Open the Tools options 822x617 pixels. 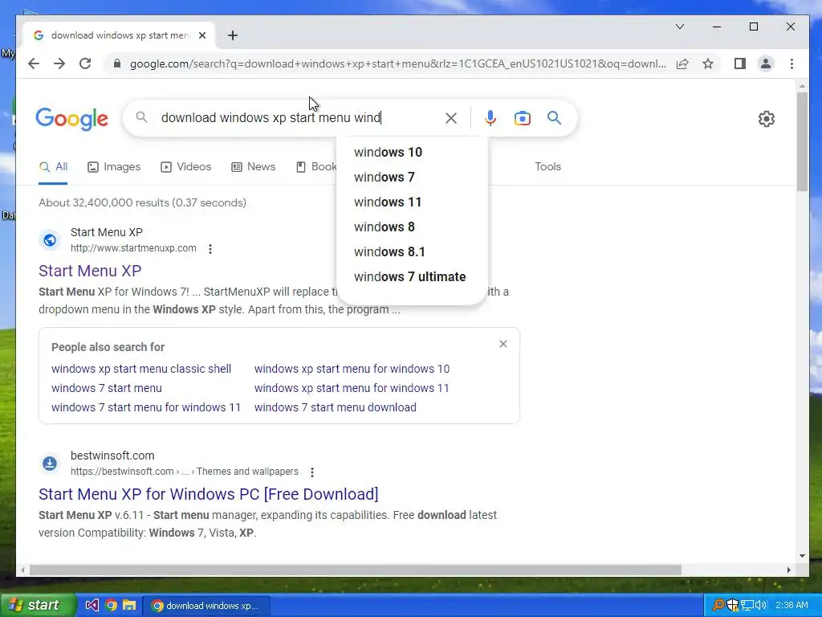click(x=547, y=167)
